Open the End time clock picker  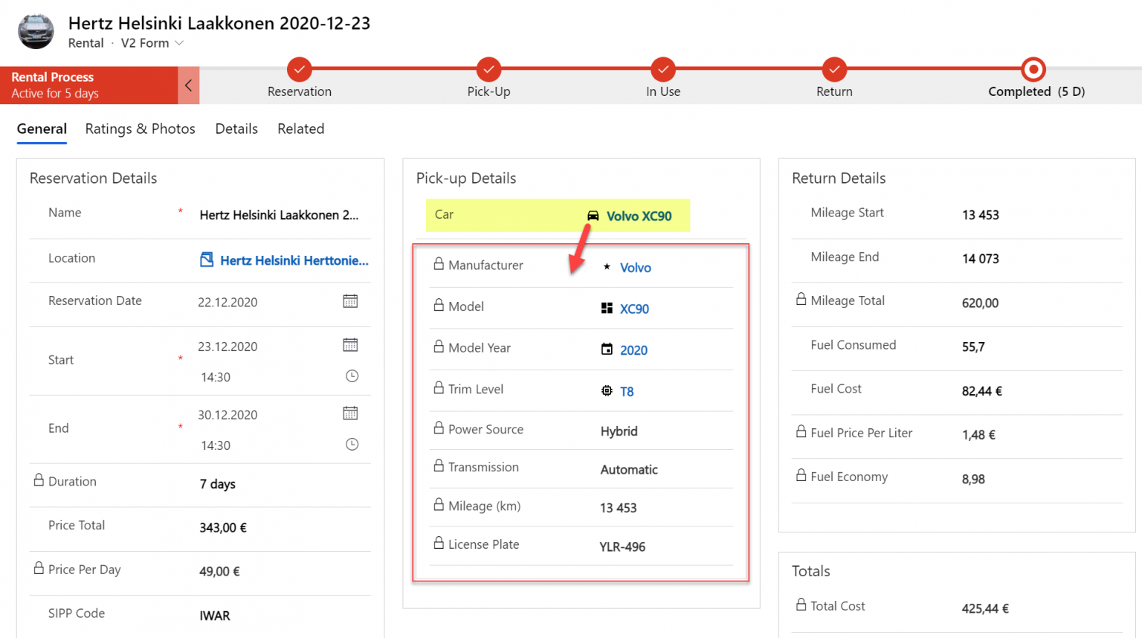[352, 445]
